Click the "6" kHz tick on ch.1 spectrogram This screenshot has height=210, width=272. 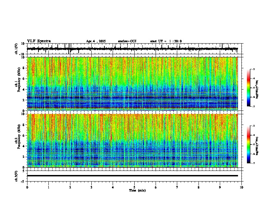24,79
